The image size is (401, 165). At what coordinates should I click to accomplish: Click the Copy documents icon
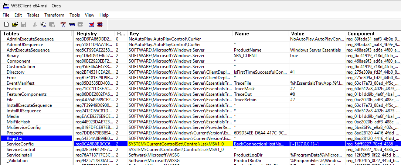click(x=44, y=24)
